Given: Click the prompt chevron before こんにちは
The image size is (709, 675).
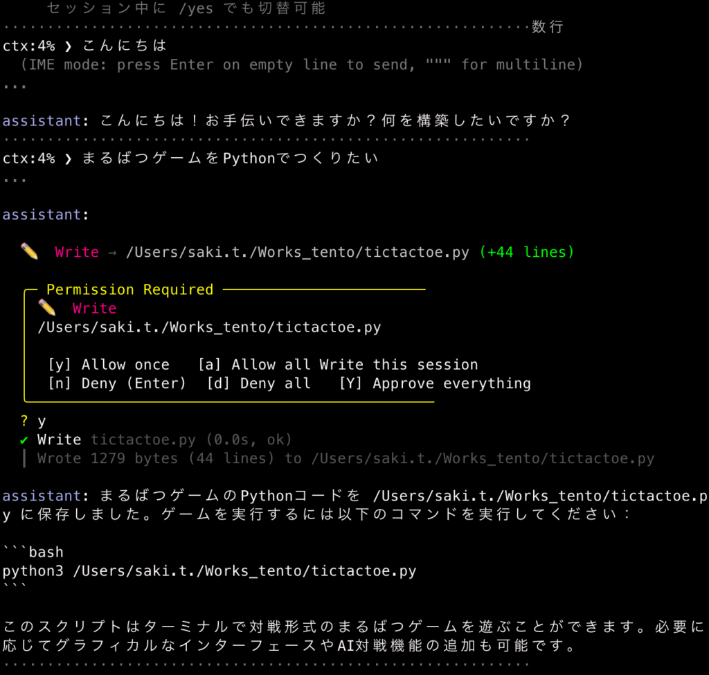Looking at the screenshot, I should (x=68, y=46).
